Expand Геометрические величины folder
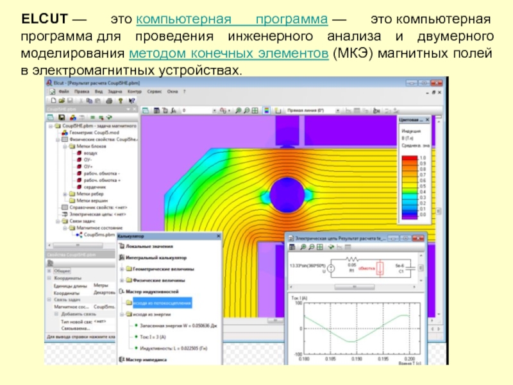Screen dimensions: 513x385 coord(121,269)
